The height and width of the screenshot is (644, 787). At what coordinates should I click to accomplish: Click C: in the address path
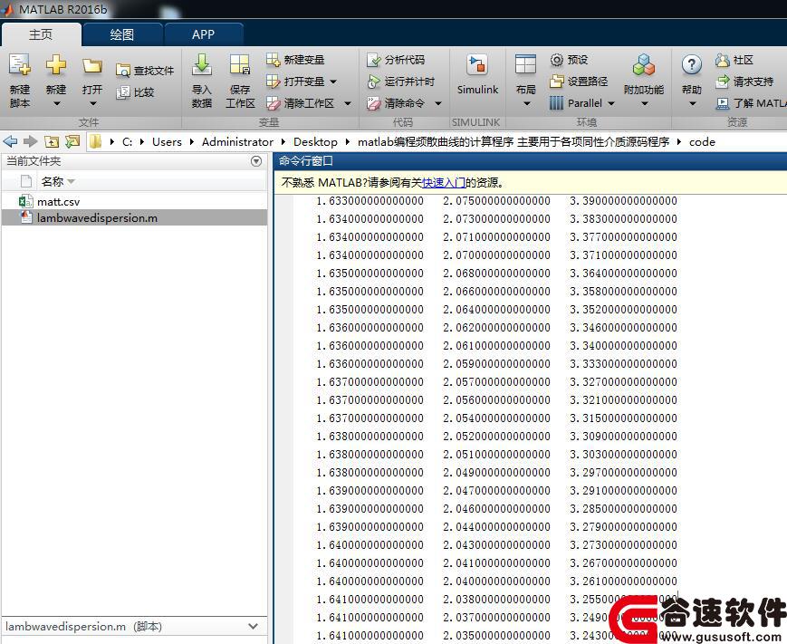tap(128, 142)
